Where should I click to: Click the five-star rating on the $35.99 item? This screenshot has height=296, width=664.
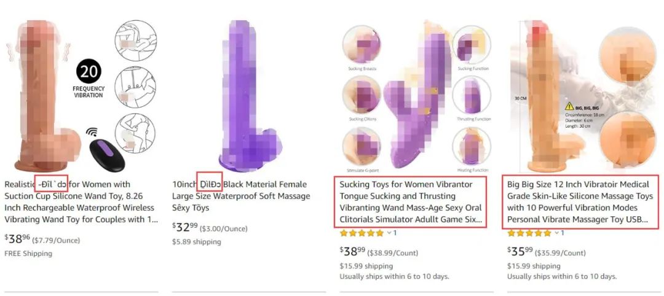click(x=530, y=233)
